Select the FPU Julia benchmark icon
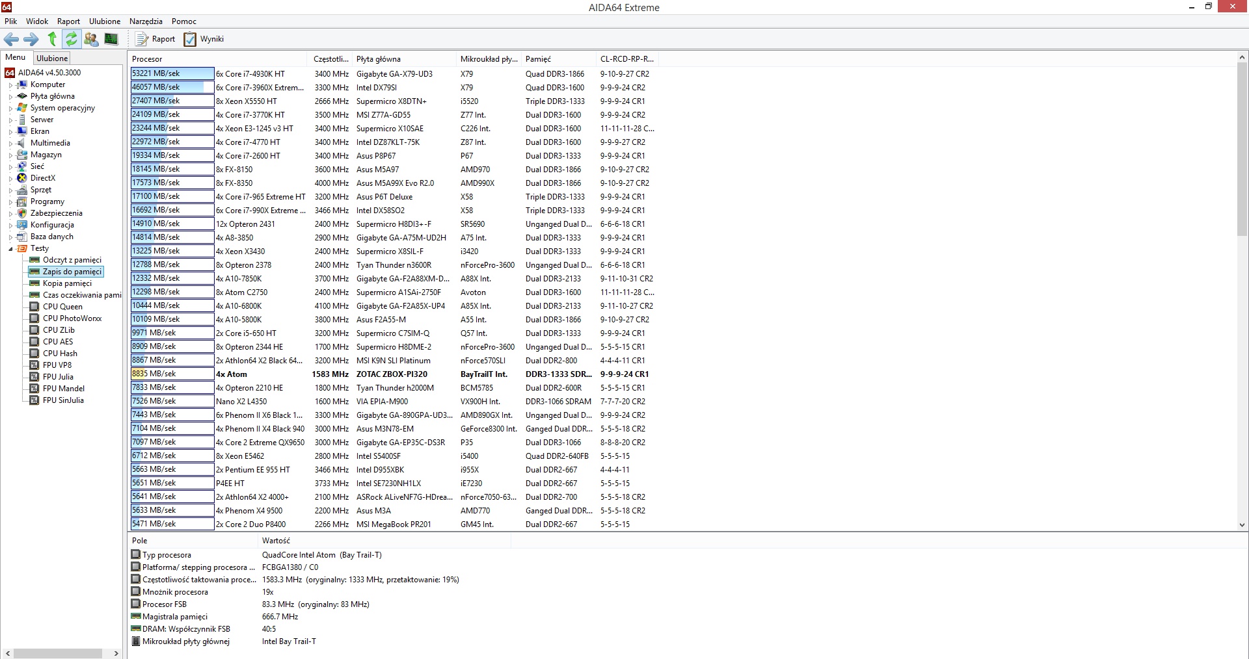The width and height of the screenshot is (1249, 659). (34, 377)
